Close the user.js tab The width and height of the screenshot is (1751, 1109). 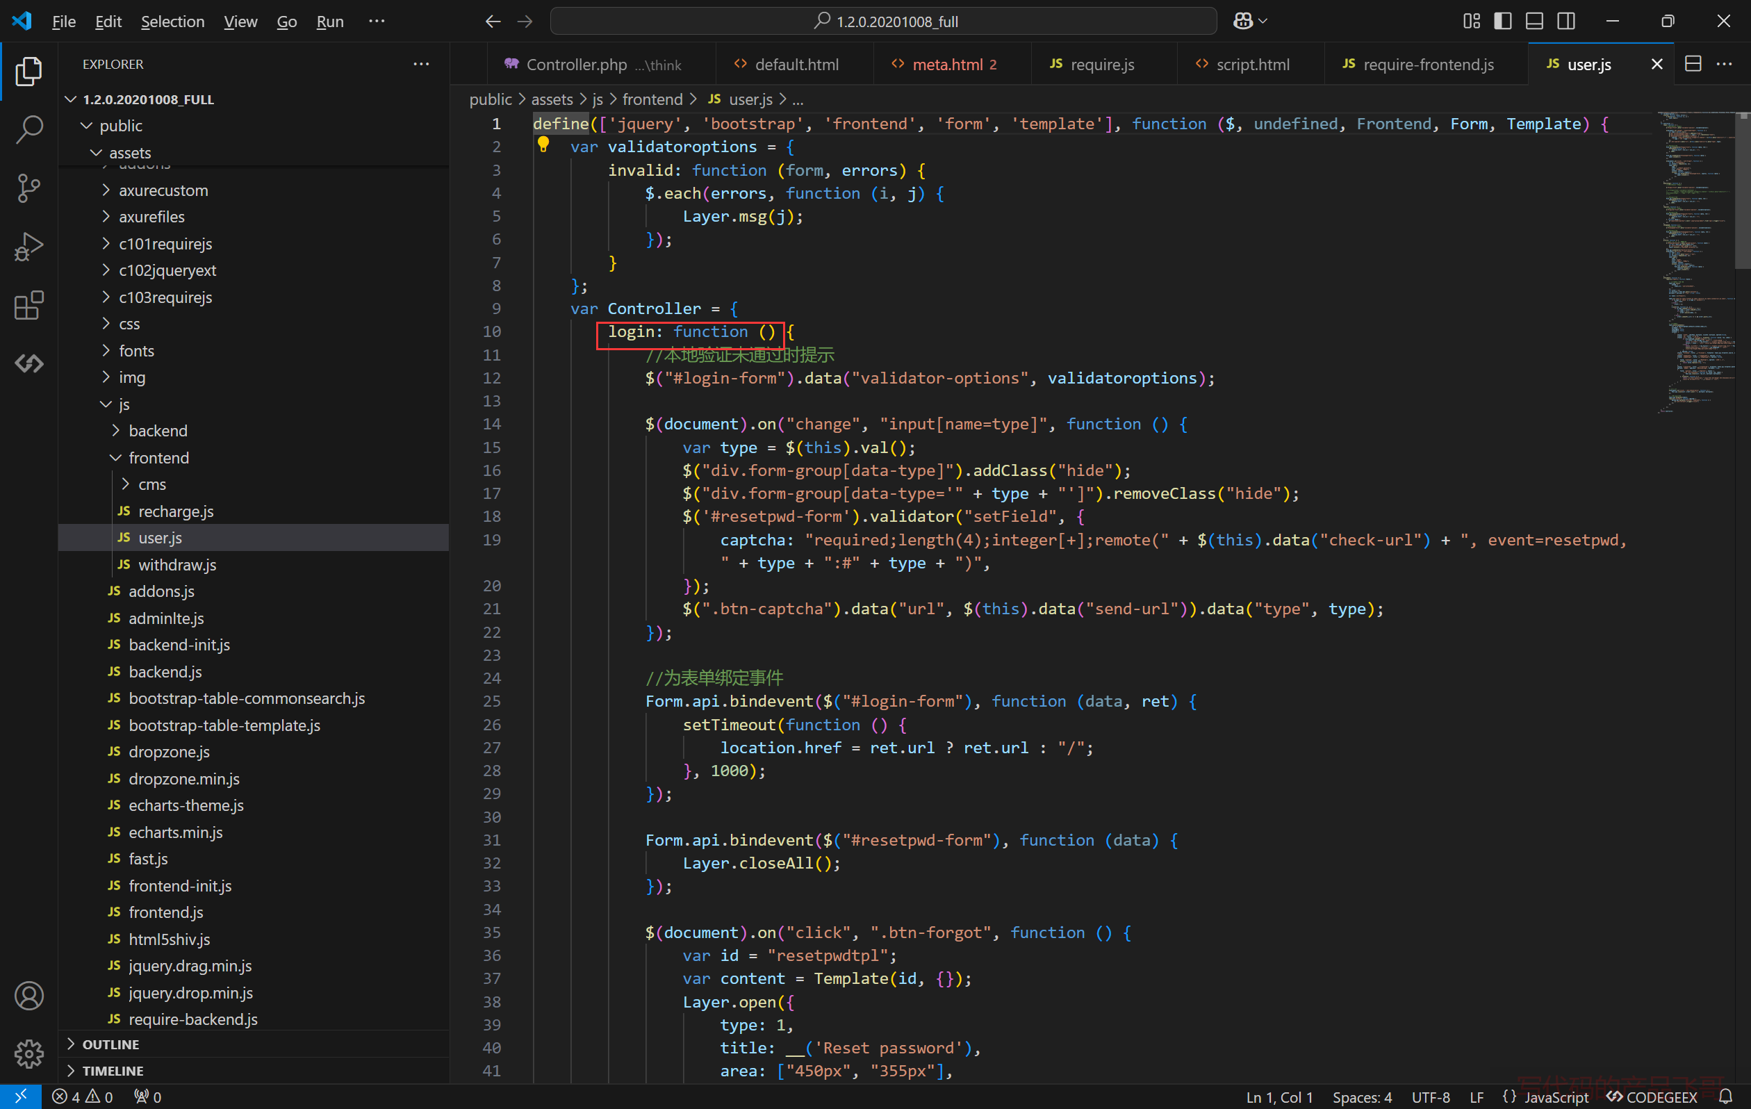(1657, 64)
